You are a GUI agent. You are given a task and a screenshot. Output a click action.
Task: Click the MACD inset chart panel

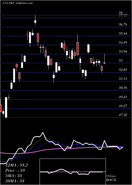coord(73,172)
